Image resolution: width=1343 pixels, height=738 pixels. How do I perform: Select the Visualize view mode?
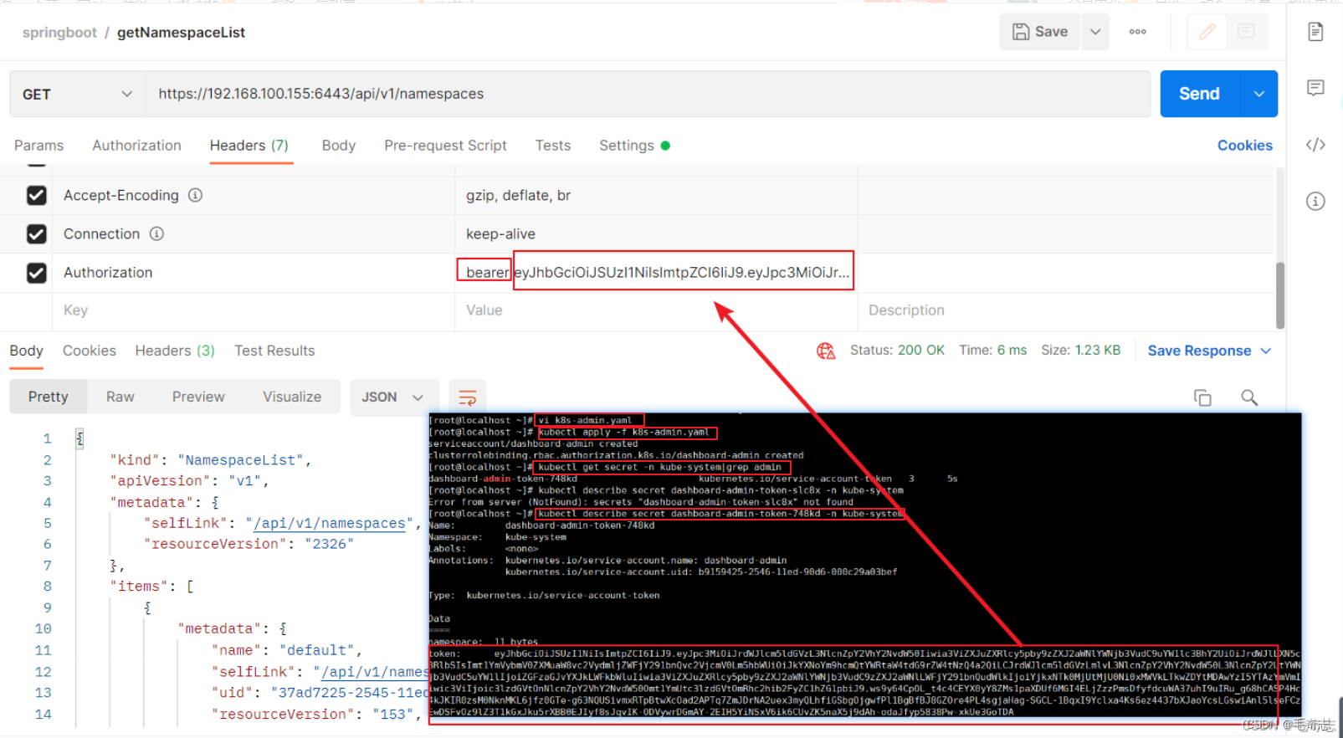click(292, 397)
